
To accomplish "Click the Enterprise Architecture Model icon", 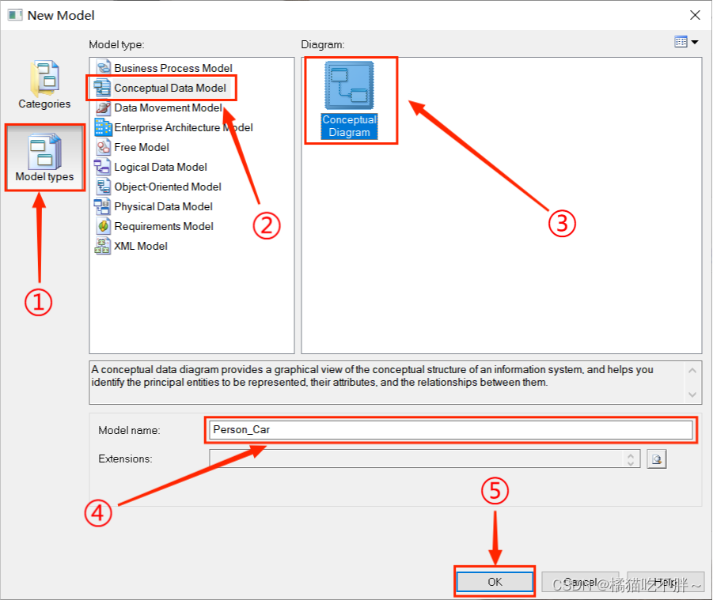I will [103, 127].
